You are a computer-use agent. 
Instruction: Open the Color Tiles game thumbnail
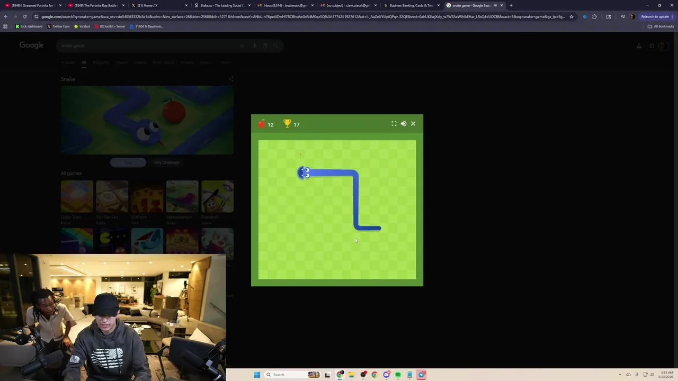(x=77, y=196)
